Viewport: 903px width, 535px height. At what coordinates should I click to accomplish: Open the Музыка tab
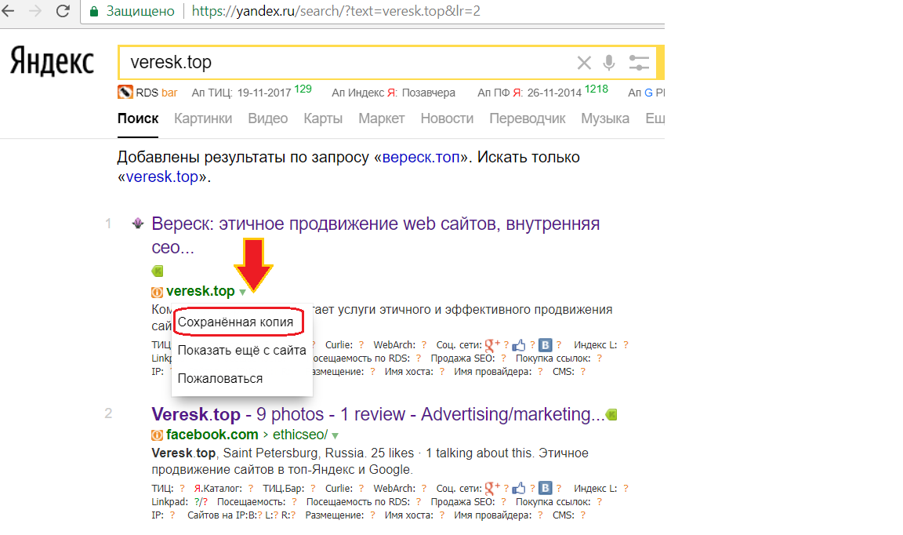point(604,118)
